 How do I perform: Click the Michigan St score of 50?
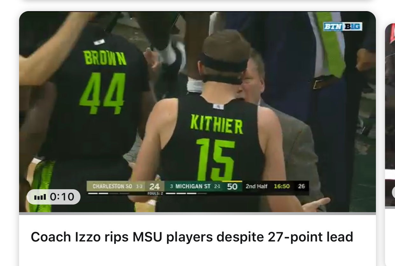232,187
